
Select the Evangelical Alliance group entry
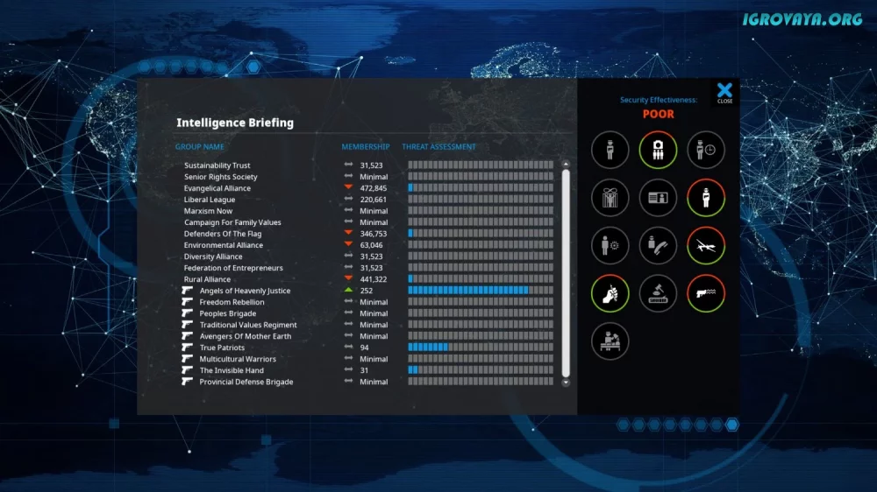click(x=217, y=188)
